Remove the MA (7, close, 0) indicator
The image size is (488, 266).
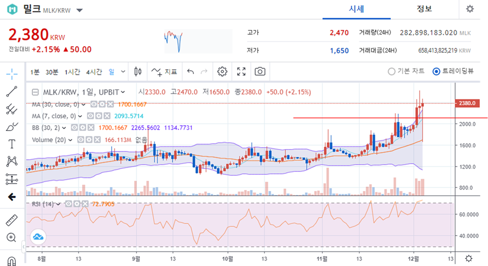tap(107, 116)
